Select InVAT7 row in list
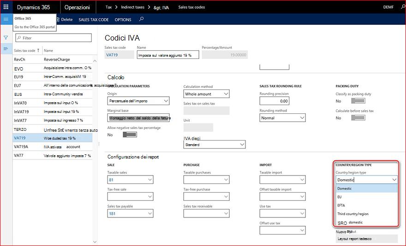The height and width of the screenshot is (246, 406). [53, 120]
